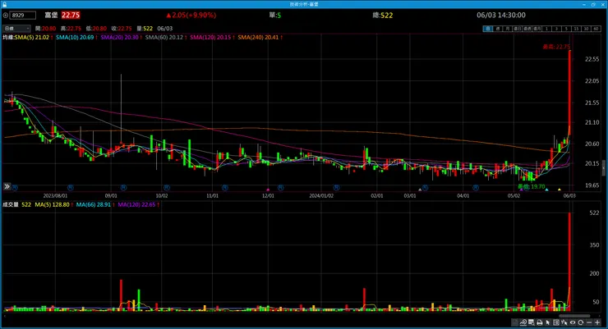Select the adjusted daily (還日) tab
Screen dimensions: 608x329
pos(518,29)
